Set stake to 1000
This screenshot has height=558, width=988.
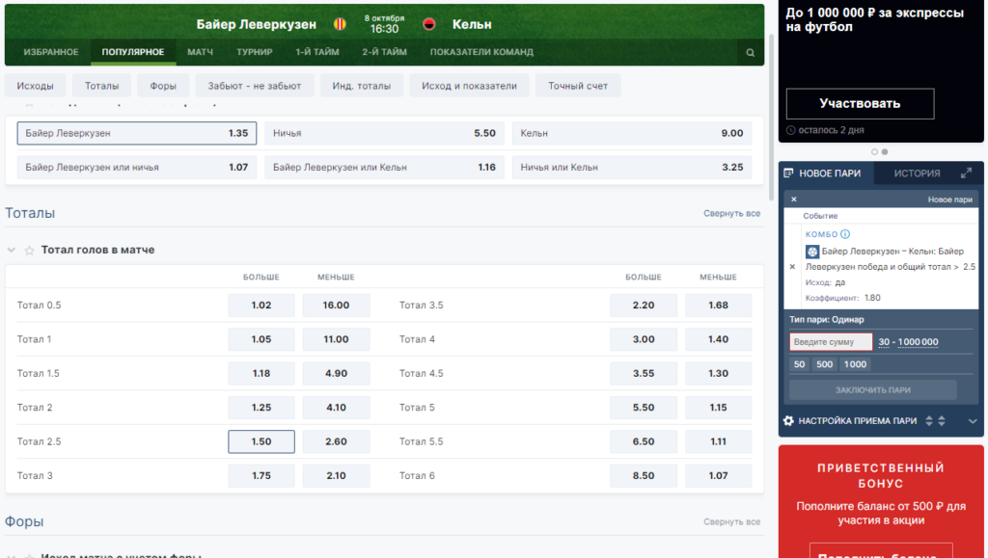click(855, 364)
